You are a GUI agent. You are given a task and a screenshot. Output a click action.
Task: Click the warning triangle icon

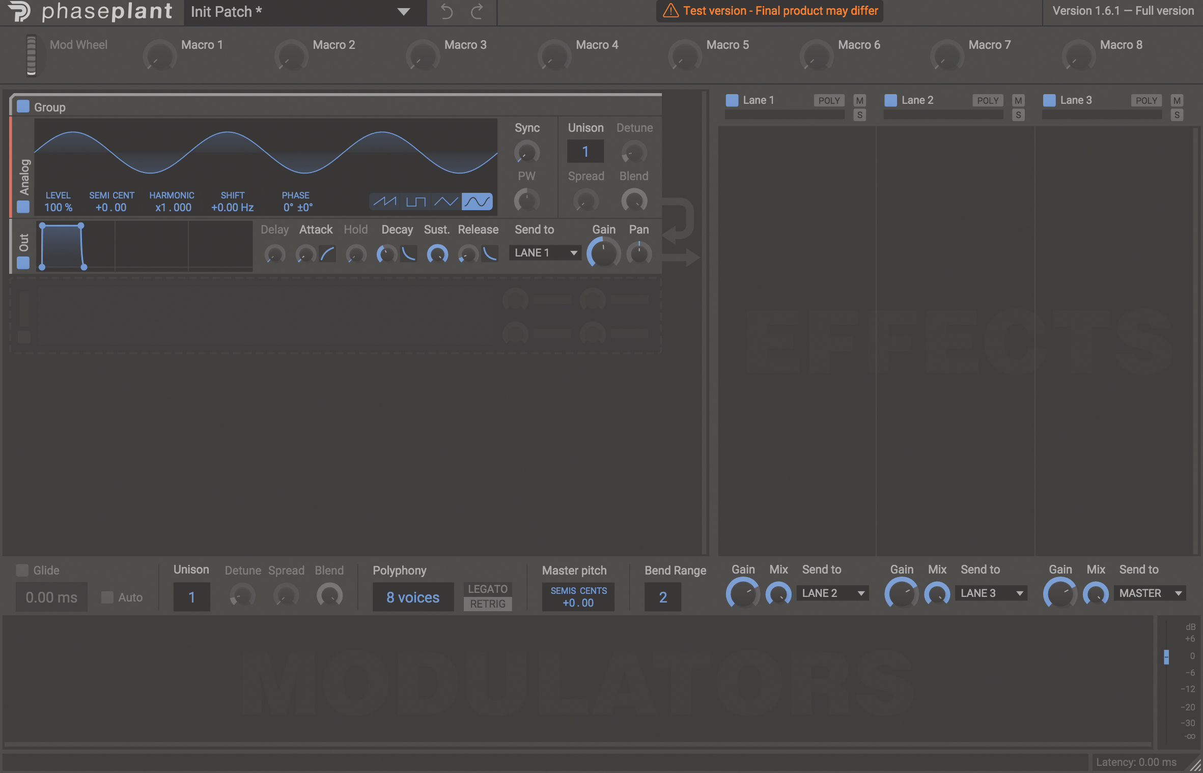pos(670,11)
